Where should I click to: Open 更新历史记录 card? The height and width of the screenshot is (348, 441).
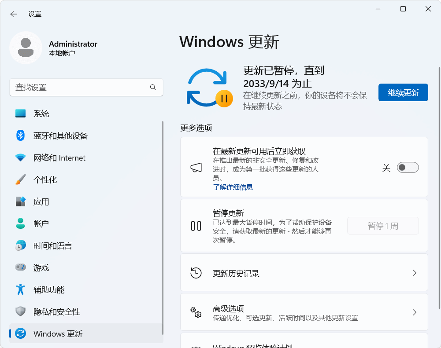304,273
